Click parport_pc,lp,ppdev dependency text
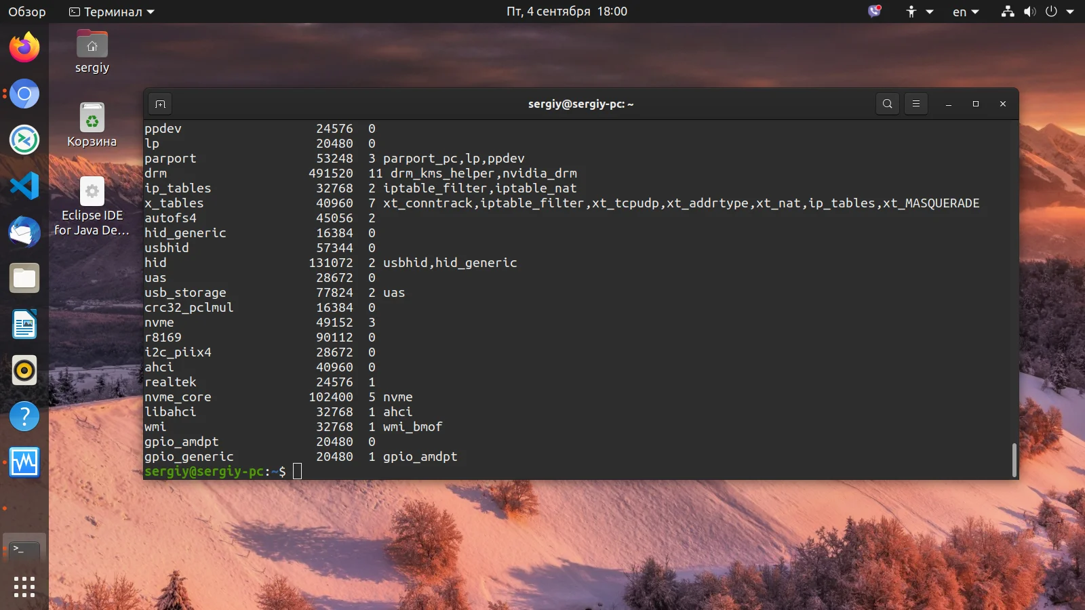 coord(454,159)
